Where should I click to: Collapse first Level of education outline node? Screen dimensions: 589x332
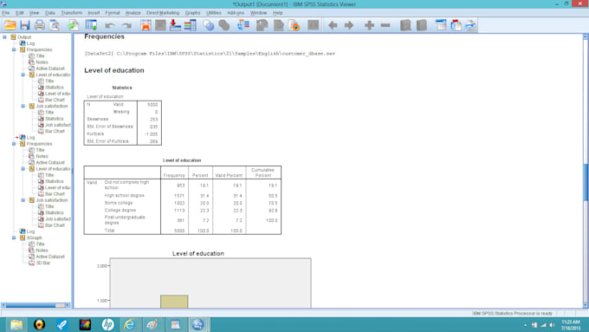tap(23, 75)
